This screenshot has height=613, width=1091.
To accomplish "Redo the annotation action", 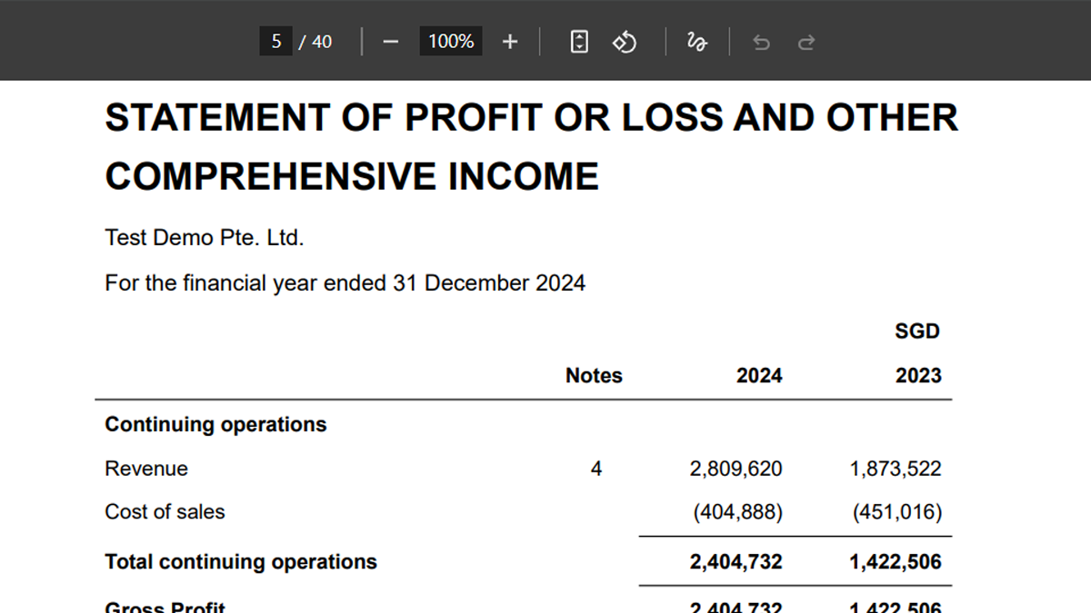I will 806,42.
